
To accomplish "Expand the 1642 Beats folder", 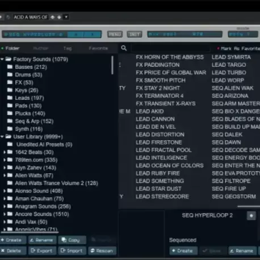I will [5, 152].
